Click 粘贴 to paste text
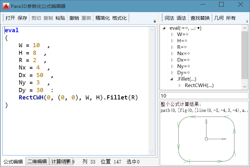 pyautogui.click(x=60, y=18)
